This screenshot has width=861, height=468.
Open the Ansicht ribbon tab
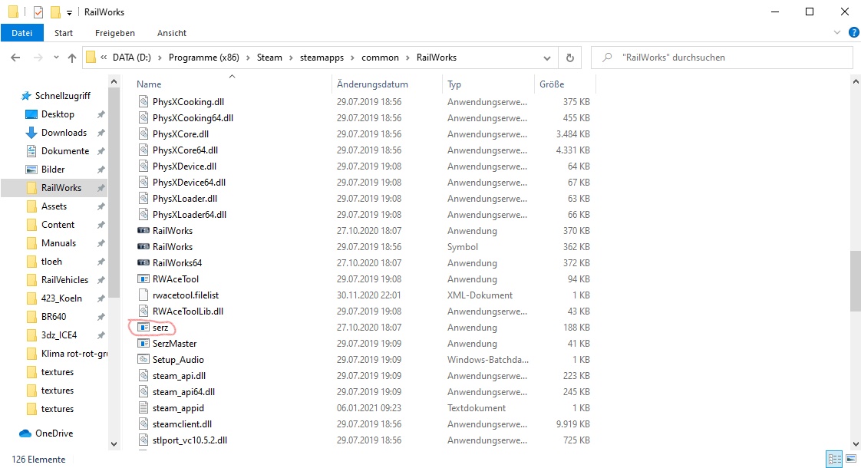[171, 33]
